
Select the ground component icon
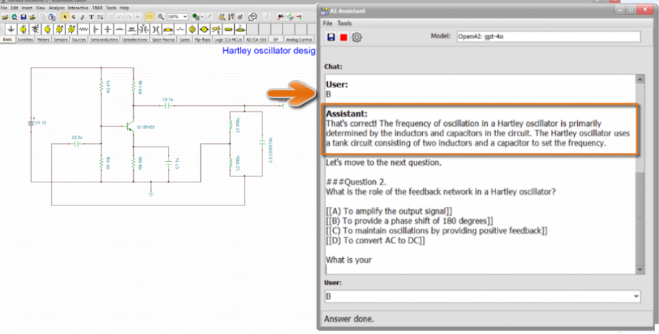pyautogui.click(x=11, y=30)
